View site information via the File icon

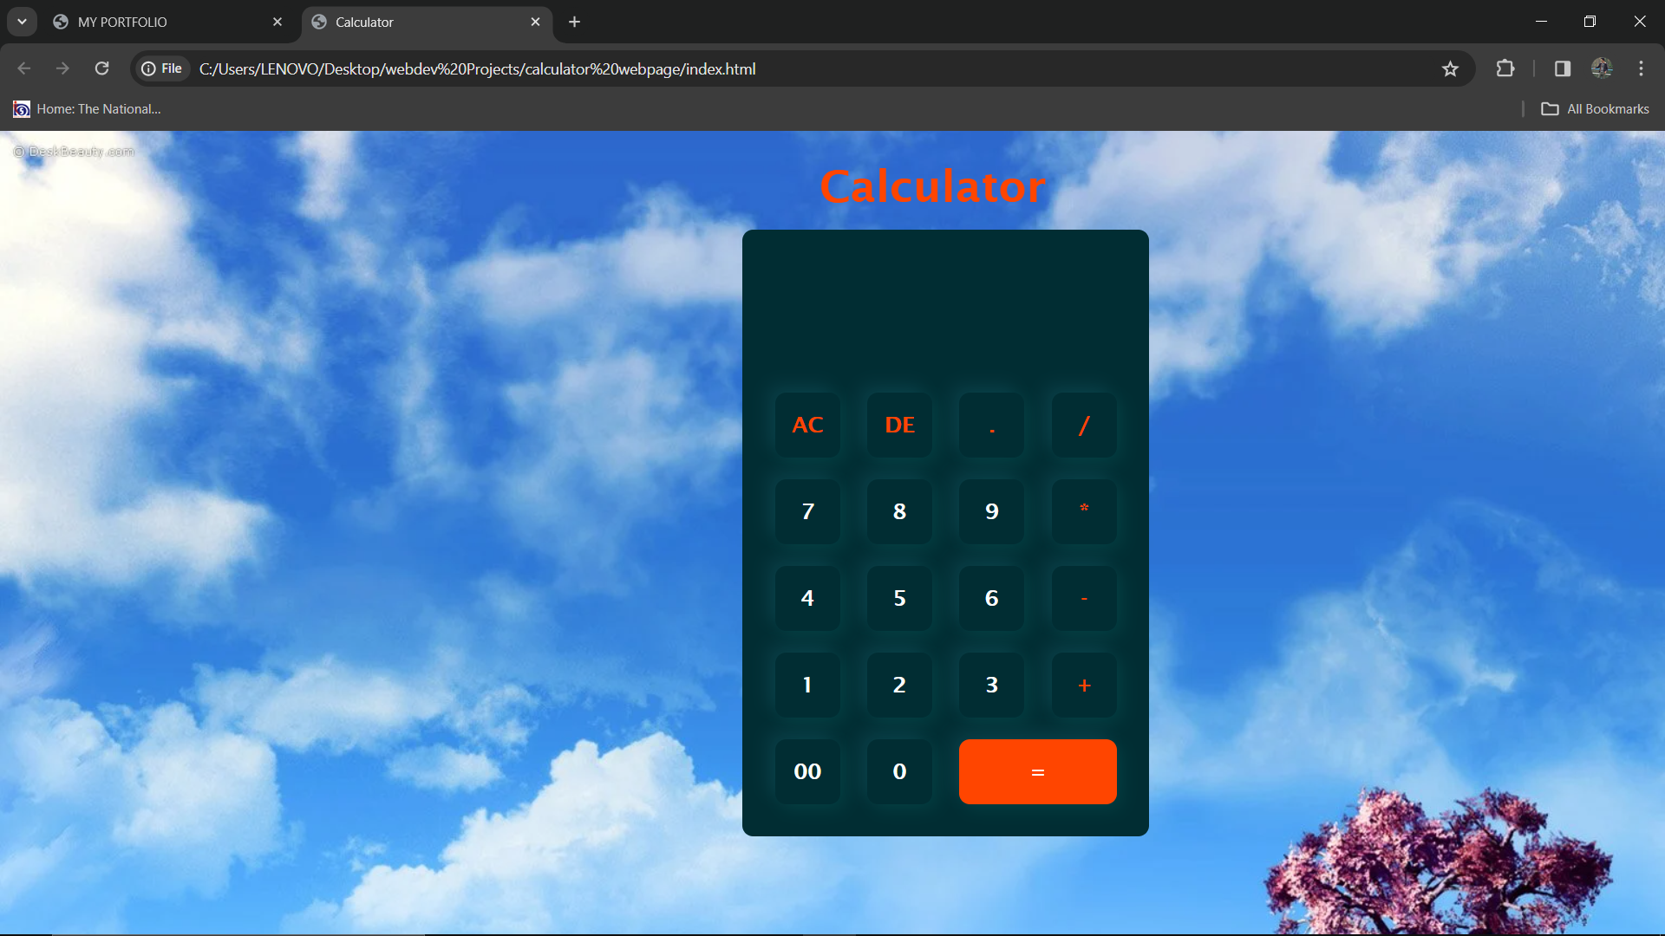[162, 68]
